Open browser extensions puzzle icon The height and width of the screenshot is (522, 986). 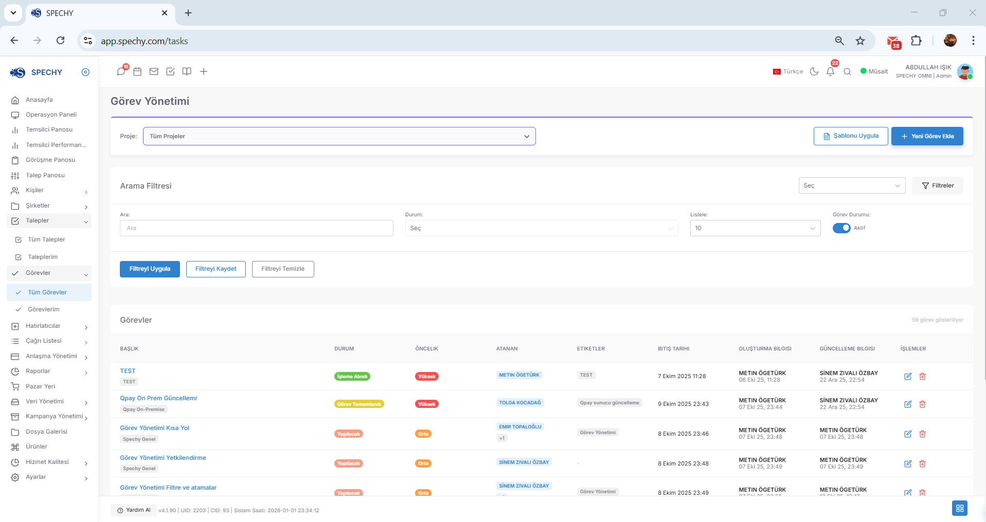point(916,41)
